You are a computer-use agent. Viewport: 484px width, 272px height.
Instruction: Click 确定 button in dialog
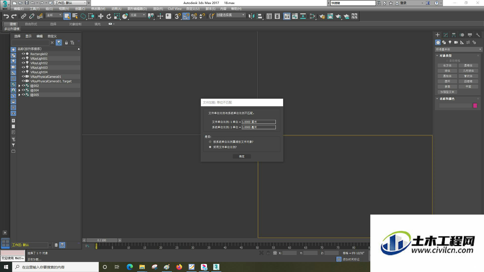tap(242, 156)
